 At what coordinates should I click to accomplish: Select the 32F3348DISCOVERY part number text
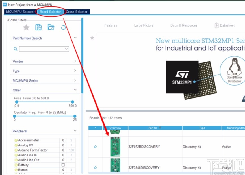click(x=144, y=167)
